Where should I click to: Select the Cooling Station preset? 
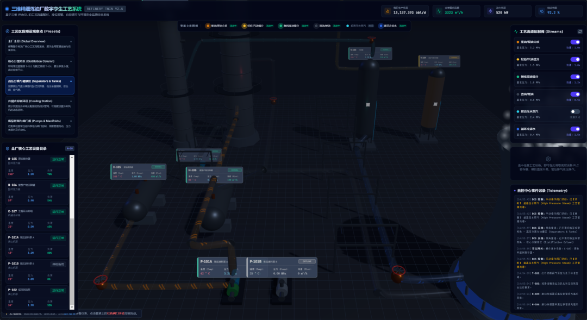(x=40, y=105)
